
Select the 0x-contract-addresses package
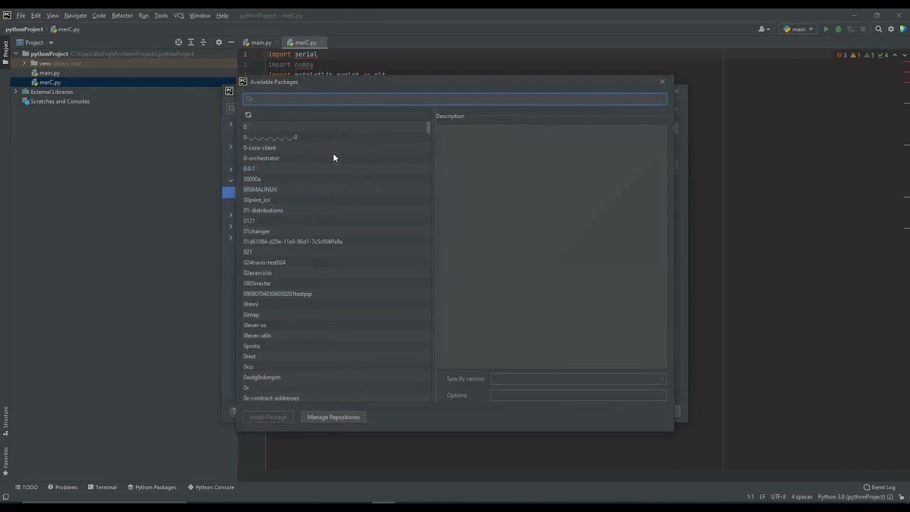336,398
